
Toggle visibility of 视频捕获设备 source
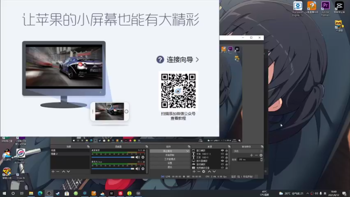[222, 168]
